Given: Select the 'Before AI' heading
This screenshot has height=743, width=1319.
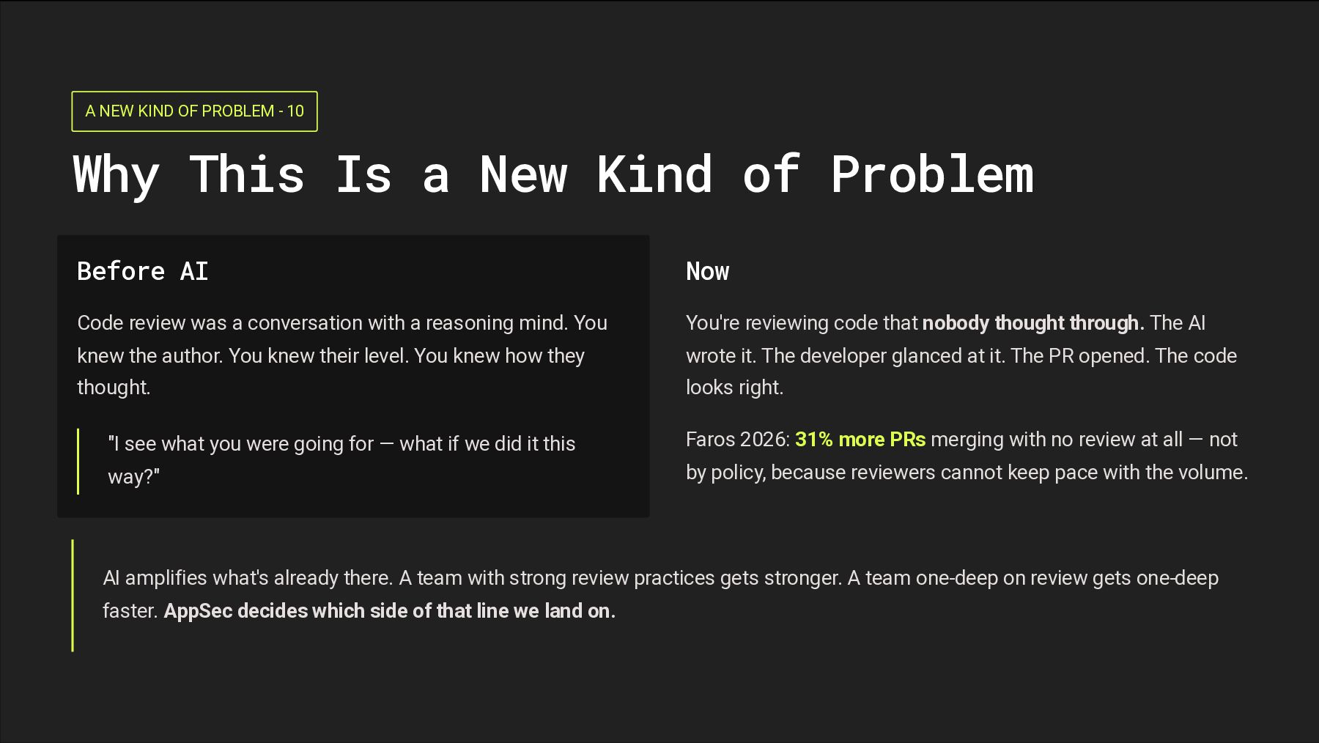Looking at the screenshot, I should (x=143, y=271).
